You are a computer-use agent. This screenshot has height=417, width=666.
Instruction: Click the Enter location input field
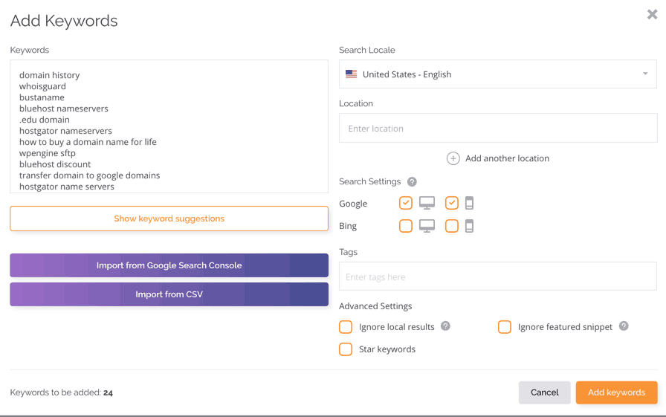(498, 129)
